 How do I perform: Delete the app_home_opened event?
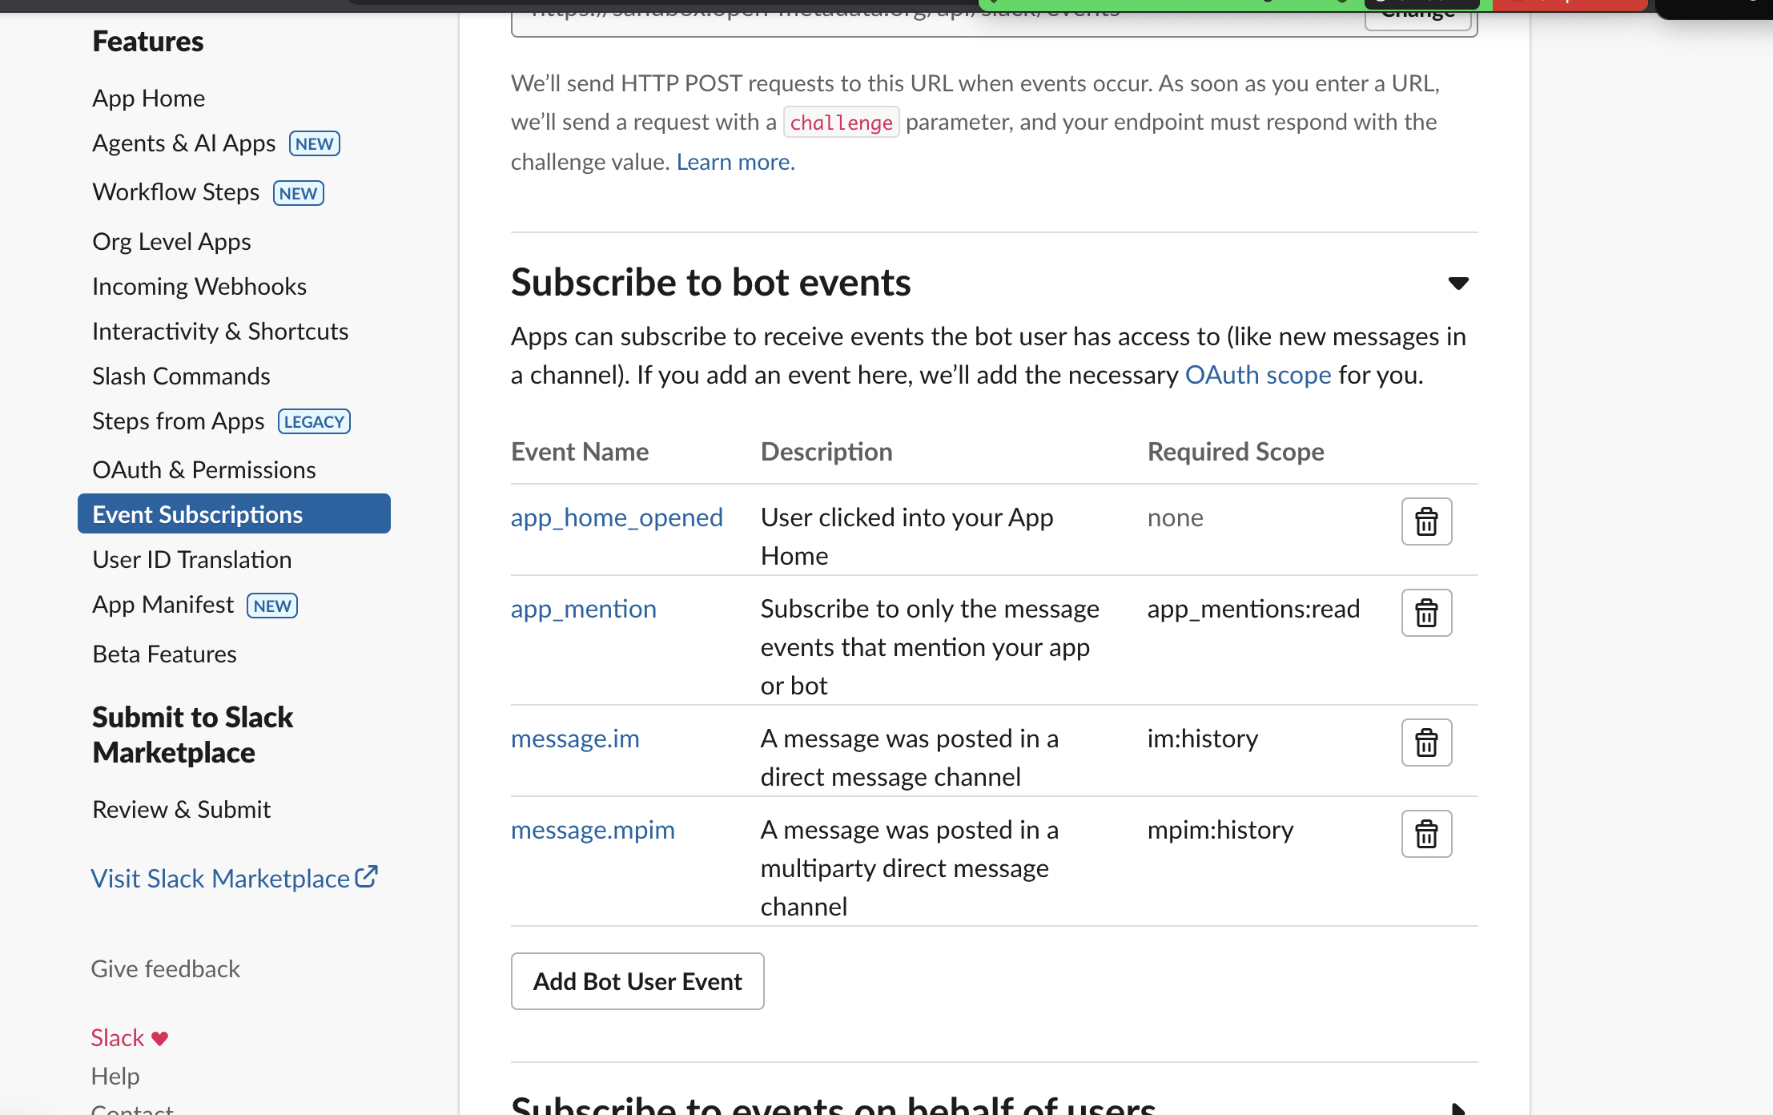coord(1426,521)
